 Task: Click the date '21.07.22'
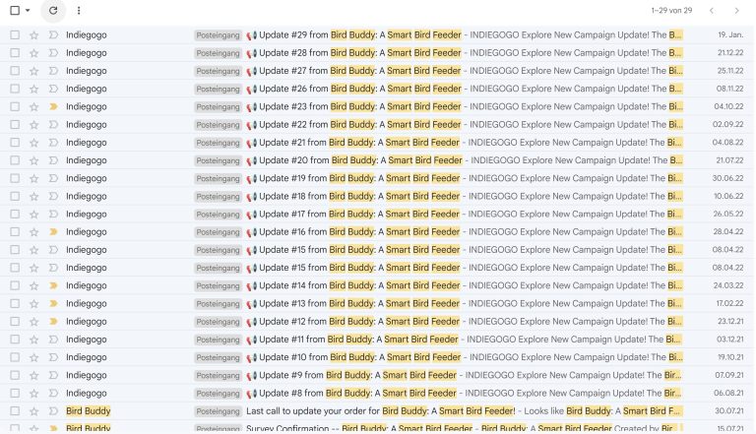coord(730,160)
